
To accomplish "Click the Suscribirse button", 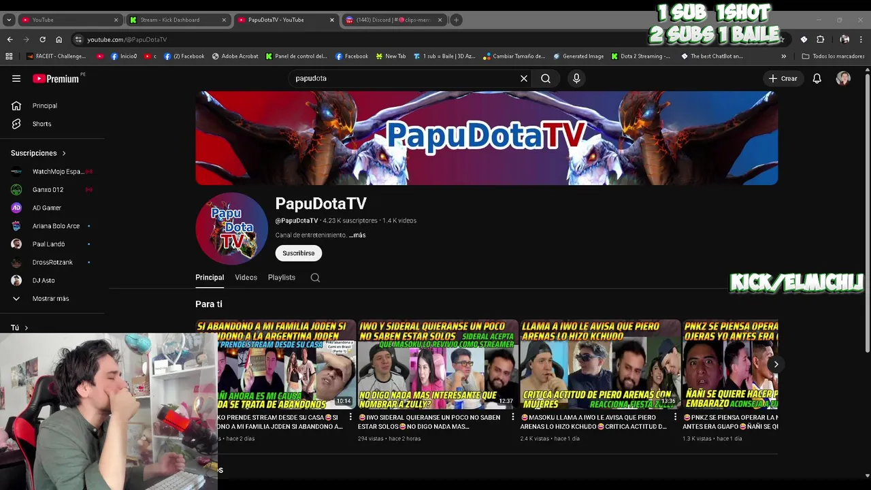I will [x=299, y=253].
